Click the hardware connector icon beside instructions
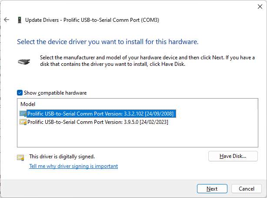The width and height of the screenshot is (267, 198). (x=24, y=61)
